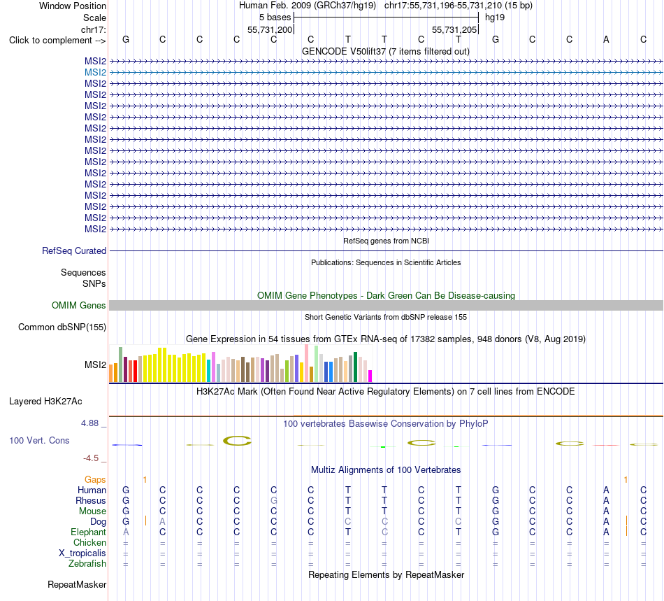Open 'Short Genetic Variants from dbSNP release 155' title
This screenshot has width=664, height=601.
(386, 317)
